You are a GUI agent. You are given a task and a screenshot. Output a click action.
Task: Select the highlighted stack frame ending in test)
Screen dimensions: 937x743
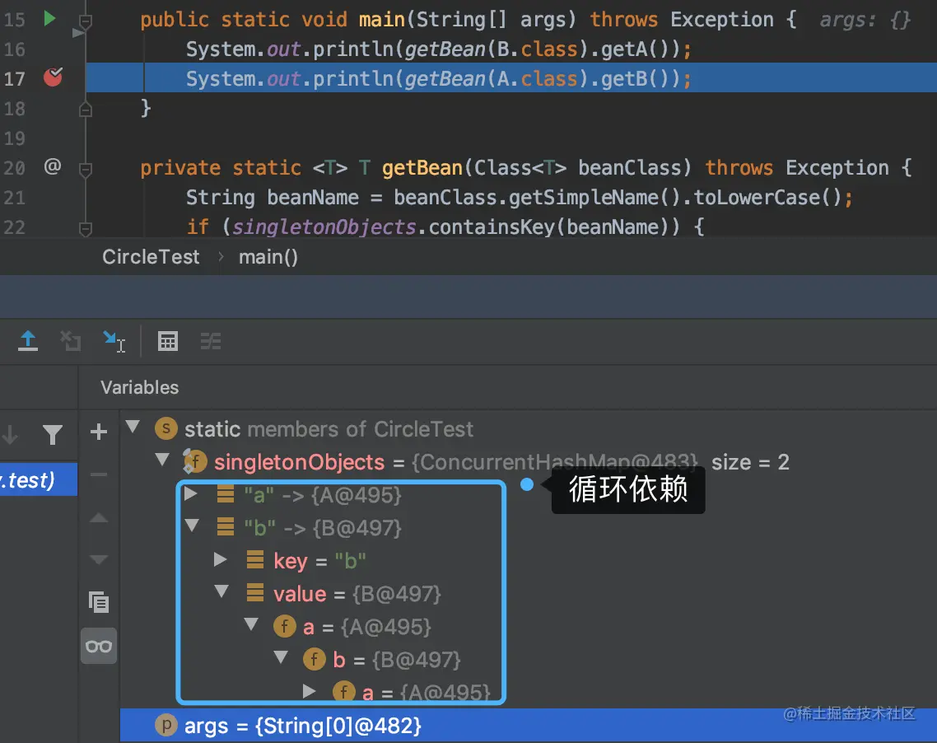click(x=38, y=479)
